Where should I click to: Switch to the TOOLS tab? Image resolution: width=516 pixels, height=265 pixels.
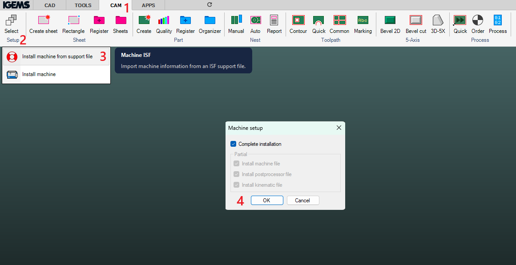coord(83,5)
